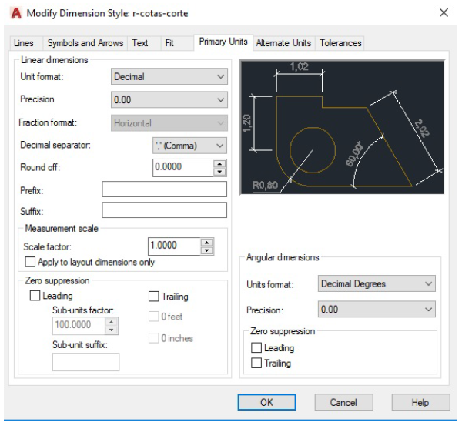Decrease Scale factor with down arrow
Screen dimensions: 462x429
click(x=207, y=250)
